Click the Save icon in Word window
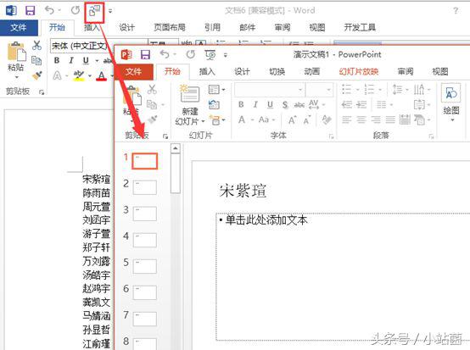This screenshot has width=470, height=350. coord(30,11)
